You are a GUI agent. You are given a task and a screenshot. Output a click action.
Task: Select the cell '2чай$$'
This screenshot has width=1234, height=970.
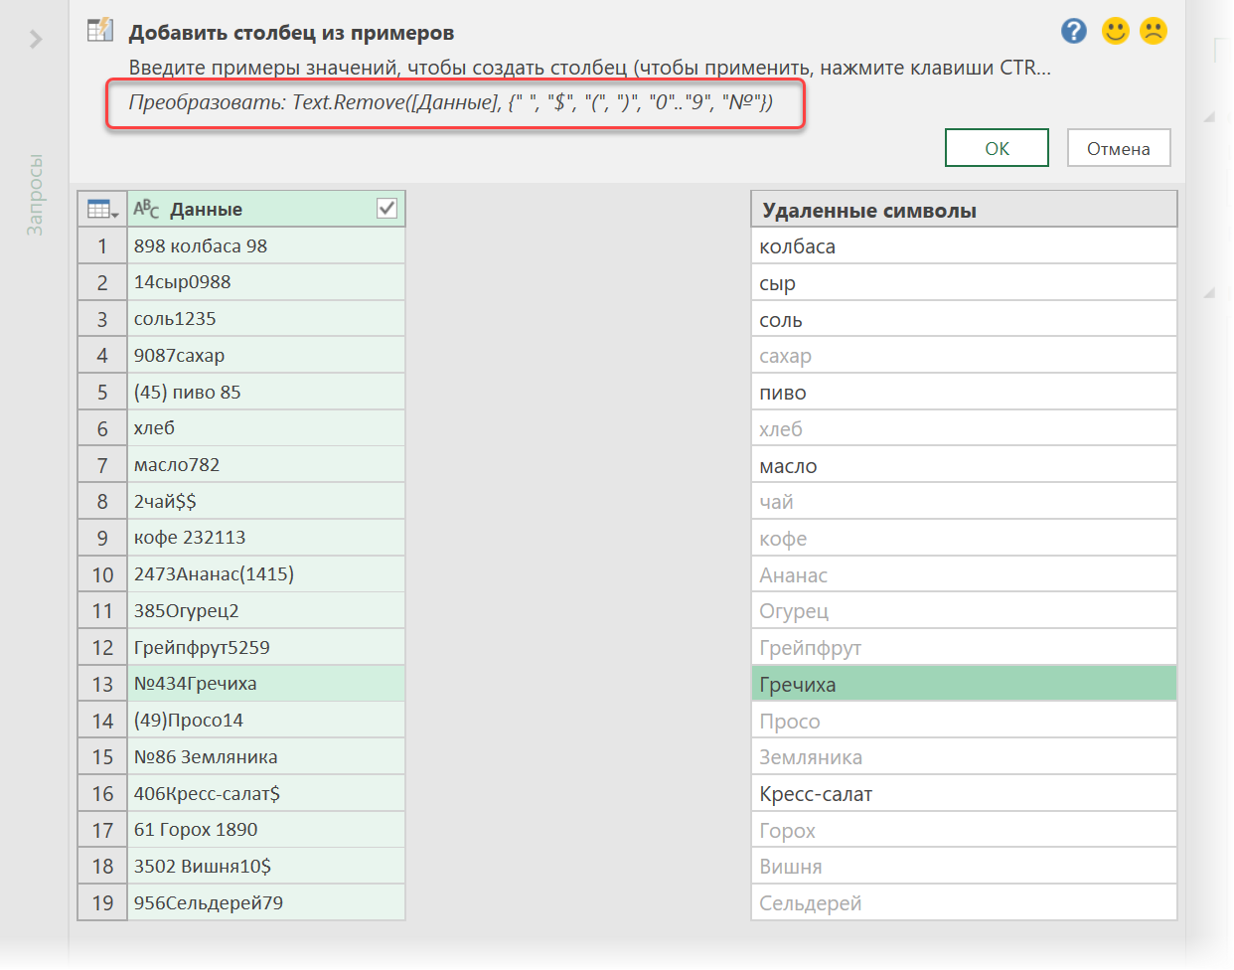click(x=266, y=501)
